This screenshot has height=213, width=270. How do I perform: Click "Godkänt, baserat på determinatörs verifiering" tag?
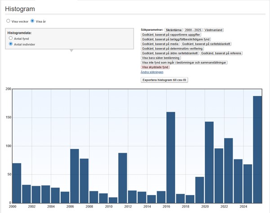pos(172,49)
